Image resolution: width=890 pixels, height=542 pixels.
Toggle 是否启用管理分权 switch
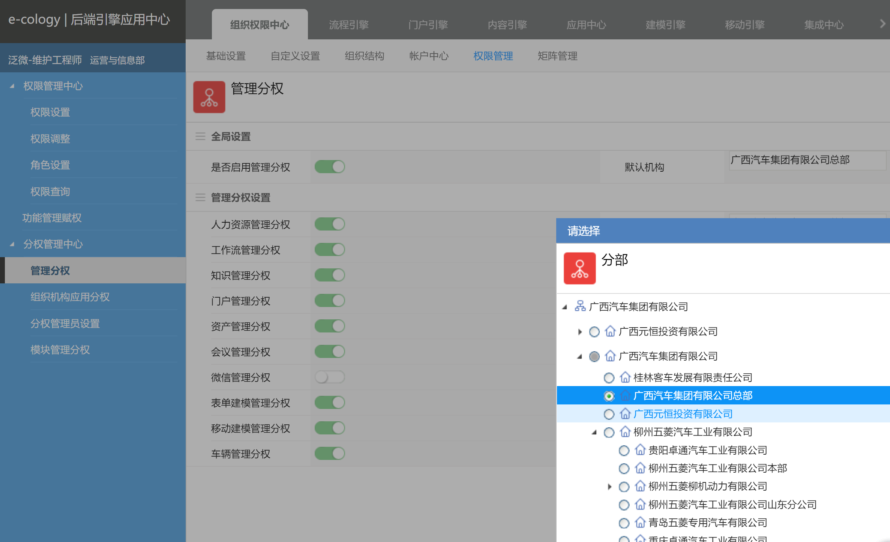pyautogui.click(x=330, y=167)
